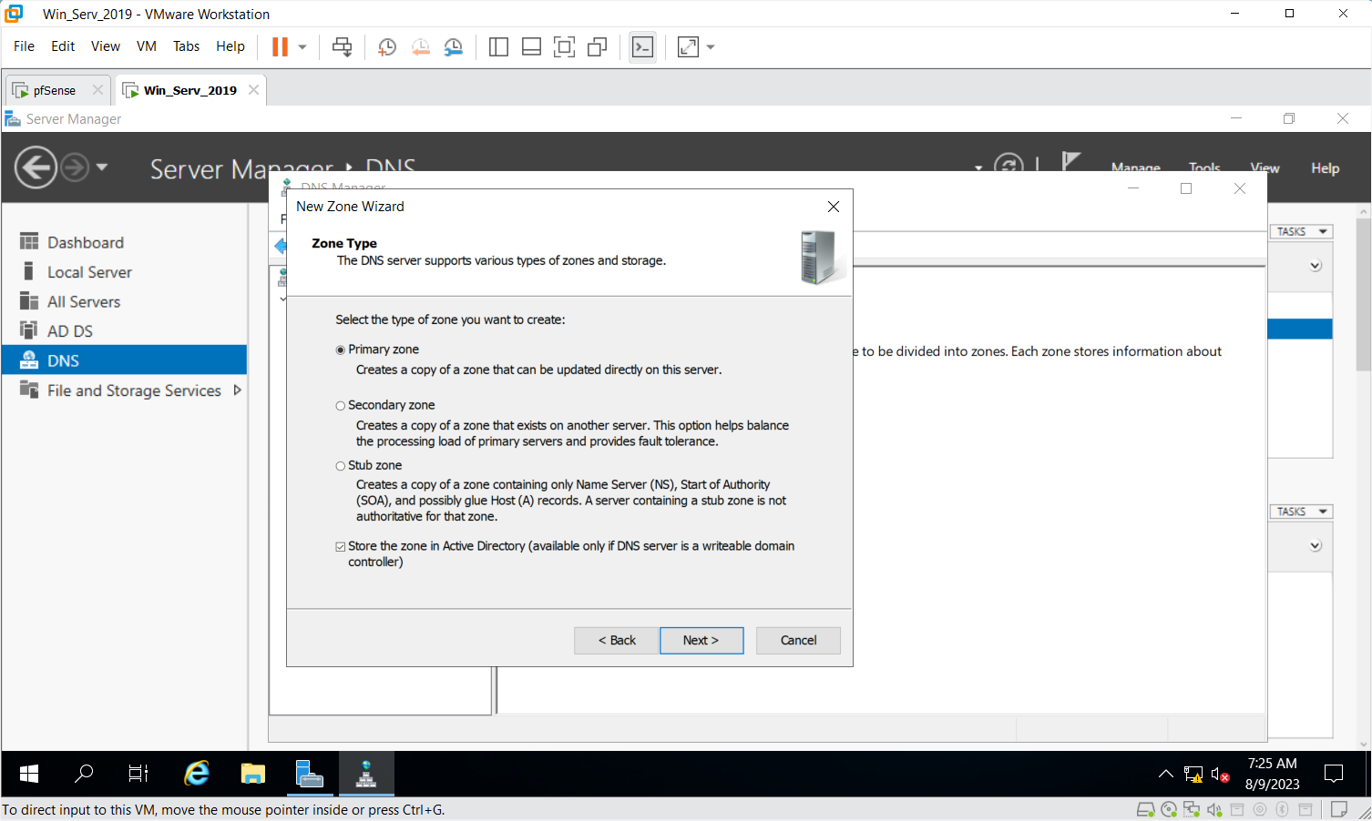The width and height of the screenshot is (1372, 821).
Task: Open the VMware Edit menu
Action: pos(63,46)
